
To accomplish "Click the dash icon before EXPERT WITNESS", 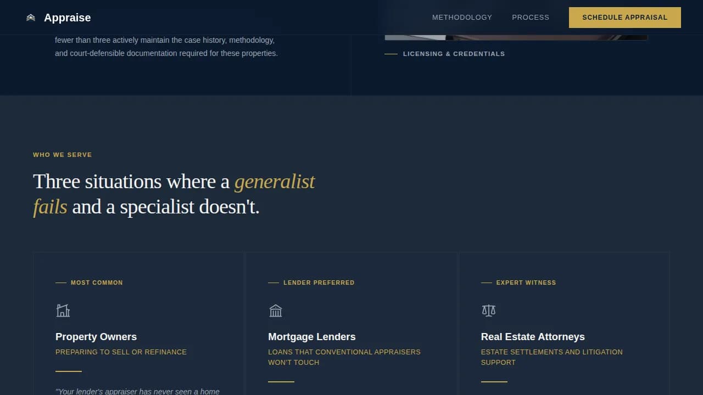I will [x=487, y=283].
